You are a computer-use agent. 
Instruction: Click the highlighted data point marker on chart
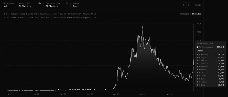click(x=193, y=66)
